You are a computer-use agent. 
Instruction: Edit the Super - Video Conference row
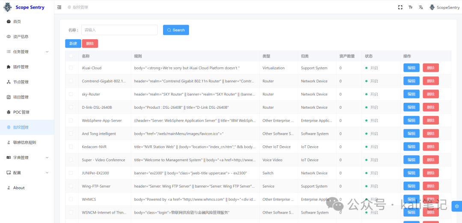point(412,160)
